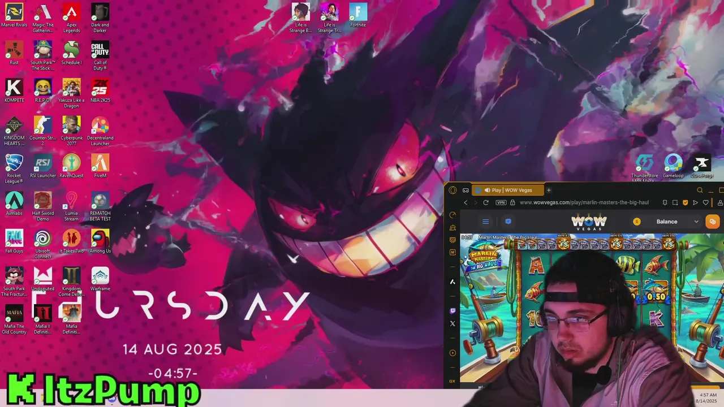Switch to the Play | WOW Vegas tab
The height and width of the screenshot is (407, 724).
click(x=508, y=190)
